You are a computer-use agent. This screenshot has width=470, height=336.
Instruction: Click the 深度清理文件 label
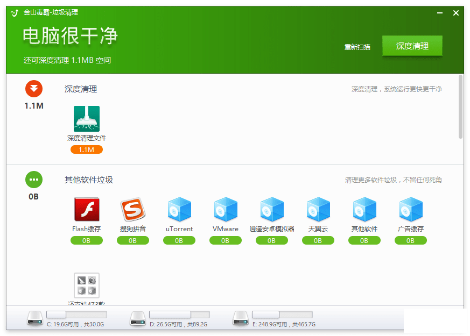pyautogui.click(x=87, y=138)
